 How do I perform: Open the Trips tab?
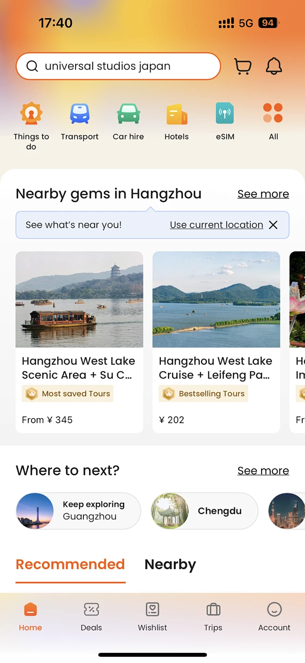tap(213, 617)
